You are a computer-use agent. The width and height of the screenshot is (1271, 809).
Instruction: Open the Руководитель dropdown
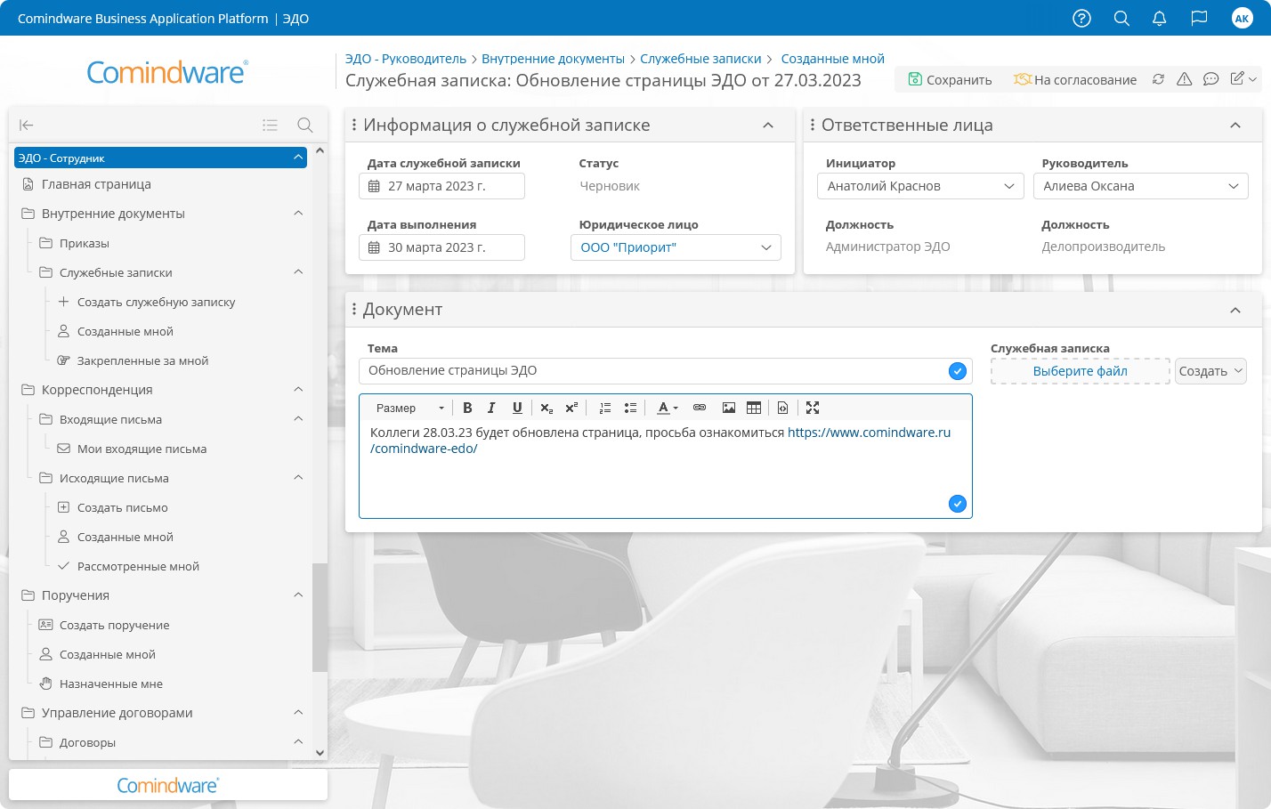point(1140,186)
